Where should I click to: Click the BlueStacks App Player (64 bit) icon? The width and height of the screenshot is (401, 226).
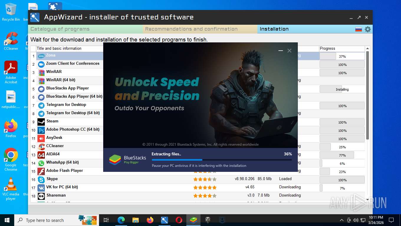41,97
